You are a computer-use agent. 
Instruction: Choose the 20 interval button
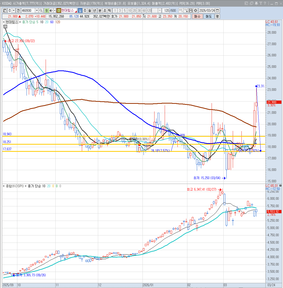coord(135,10)
